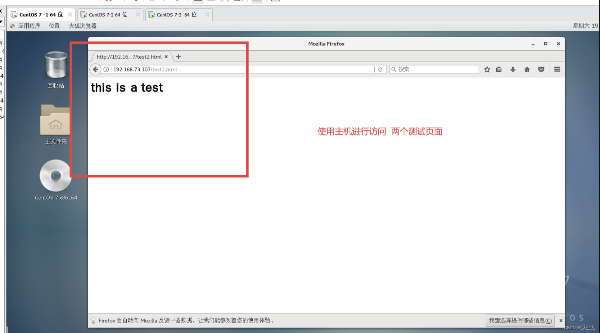600x333 pixels.
Task: Click inside the address bar showing 192.168.73.107
Action: pos(217,69)
